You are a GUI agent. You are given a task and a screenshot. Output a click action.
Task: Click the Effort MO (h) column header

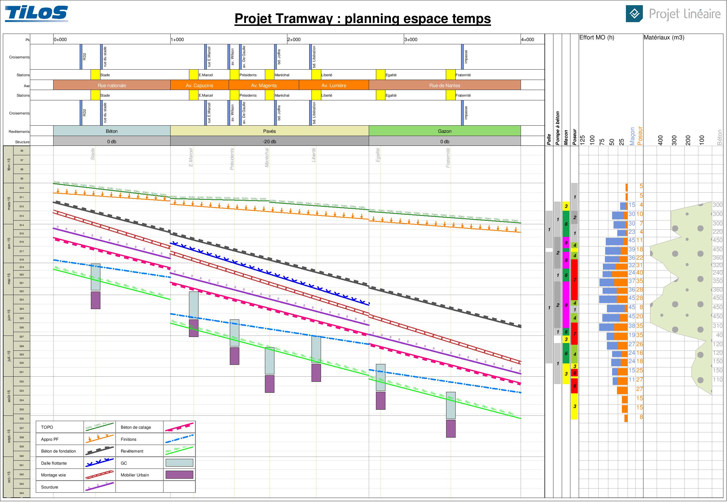click(x=597, y=38)
